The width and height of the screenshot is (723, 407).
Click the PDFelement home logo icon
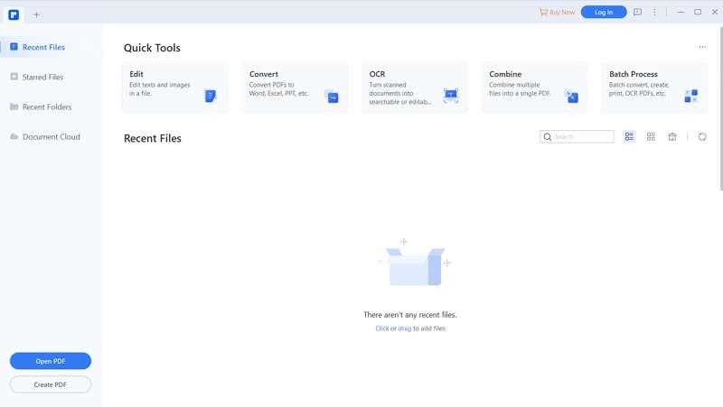tap(14, 14)
